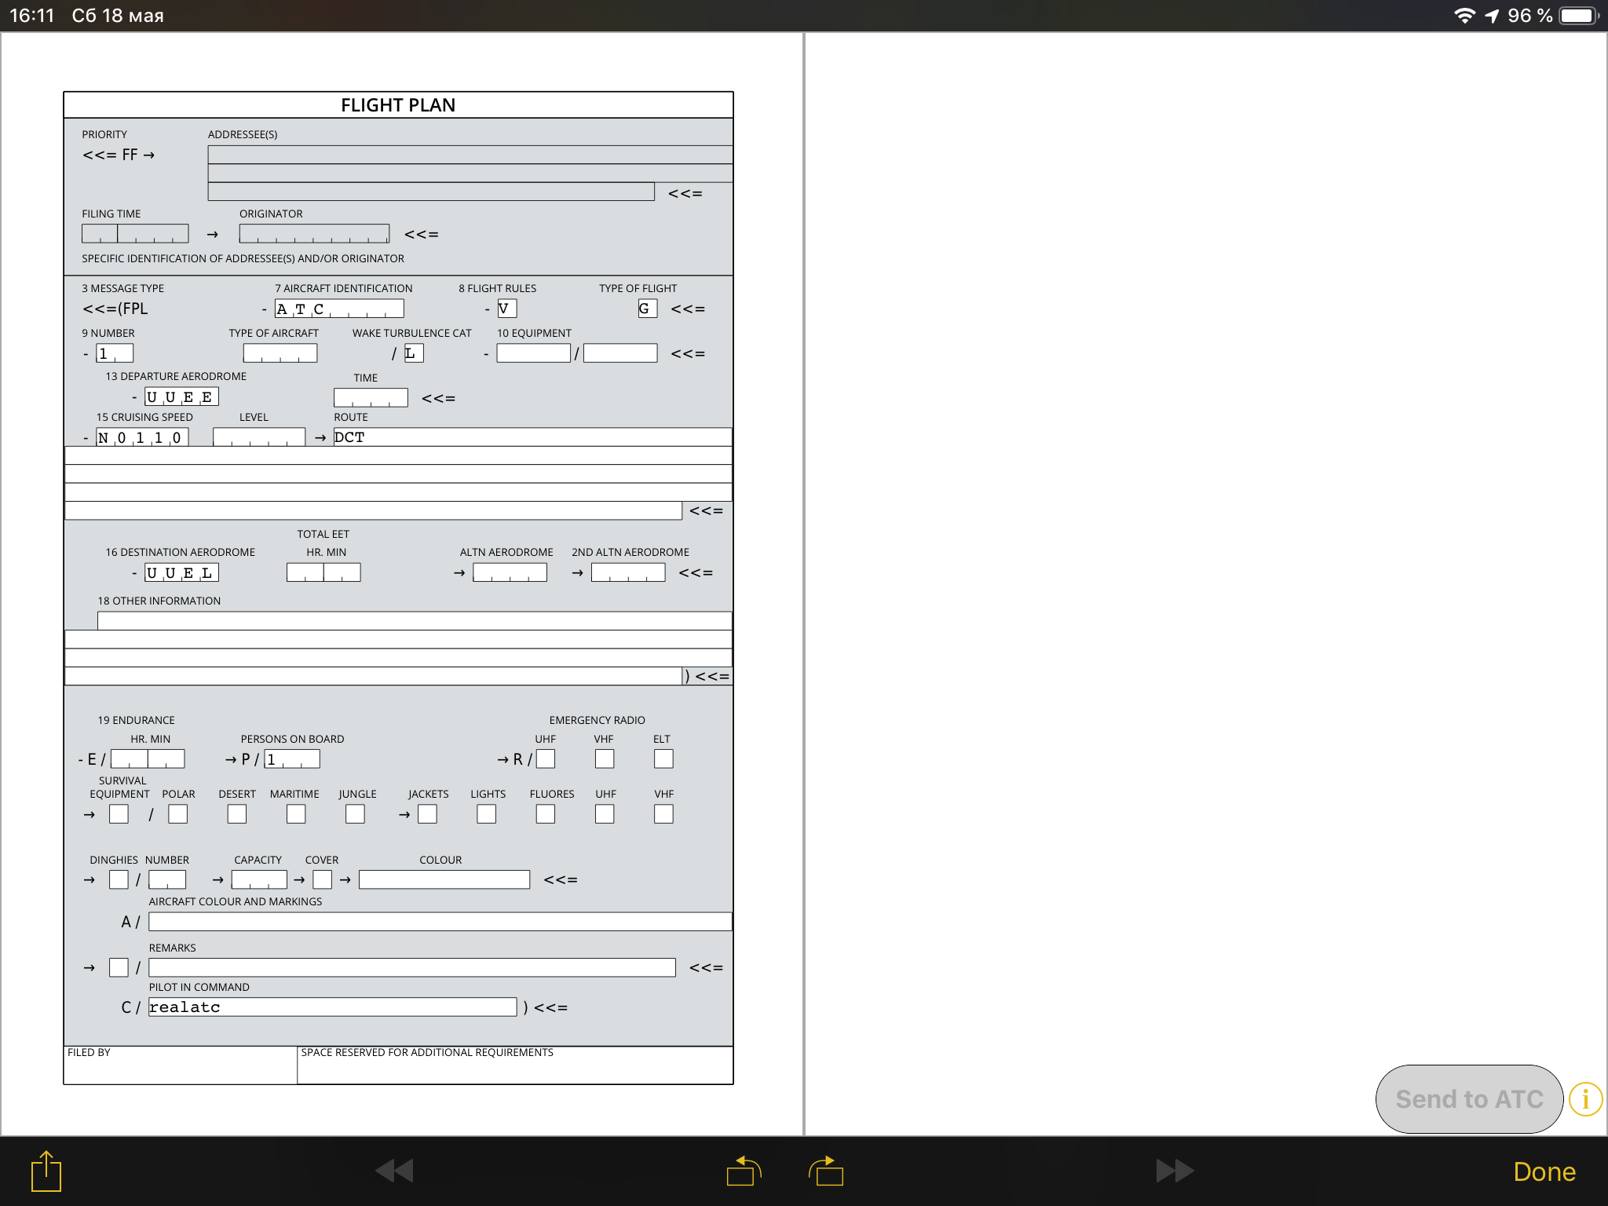1608x1206 pixels.
Task: Tap the Aircraft Colour and Markings field
Action: [440, 922]
